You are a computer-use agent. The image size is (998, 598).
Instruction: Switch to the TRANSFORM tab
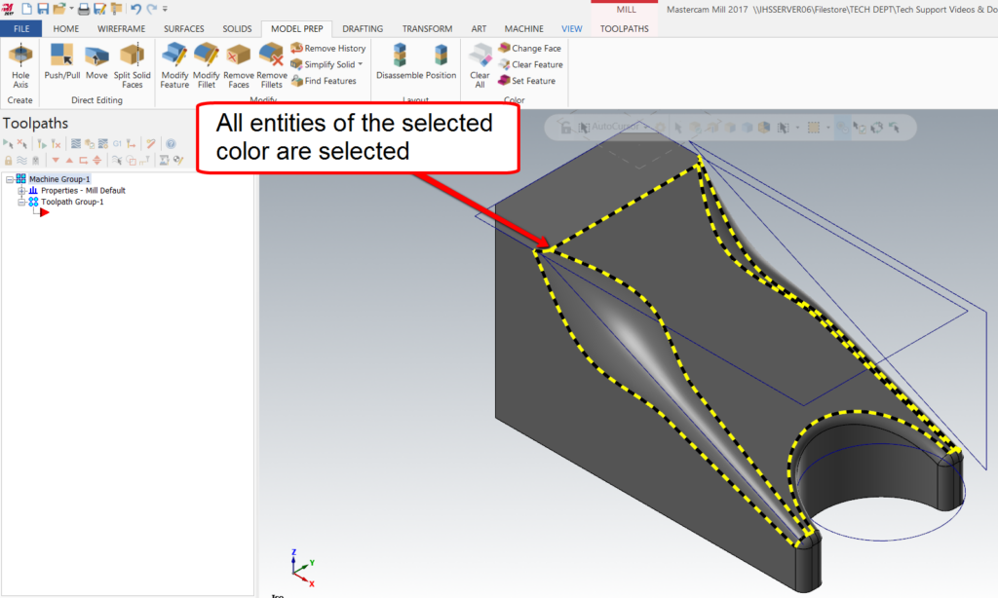click(x=427, y=28)
